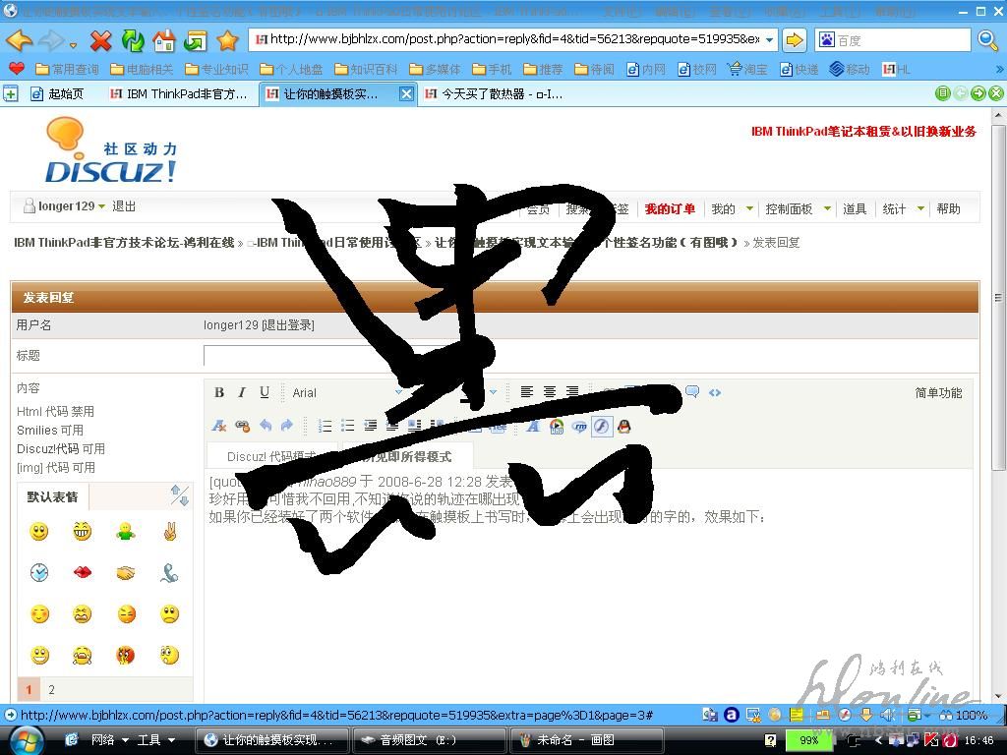Expand the 我的 menu arrow
The height and width of the screenshot is (755, 1007).
(x=748, y=208)
